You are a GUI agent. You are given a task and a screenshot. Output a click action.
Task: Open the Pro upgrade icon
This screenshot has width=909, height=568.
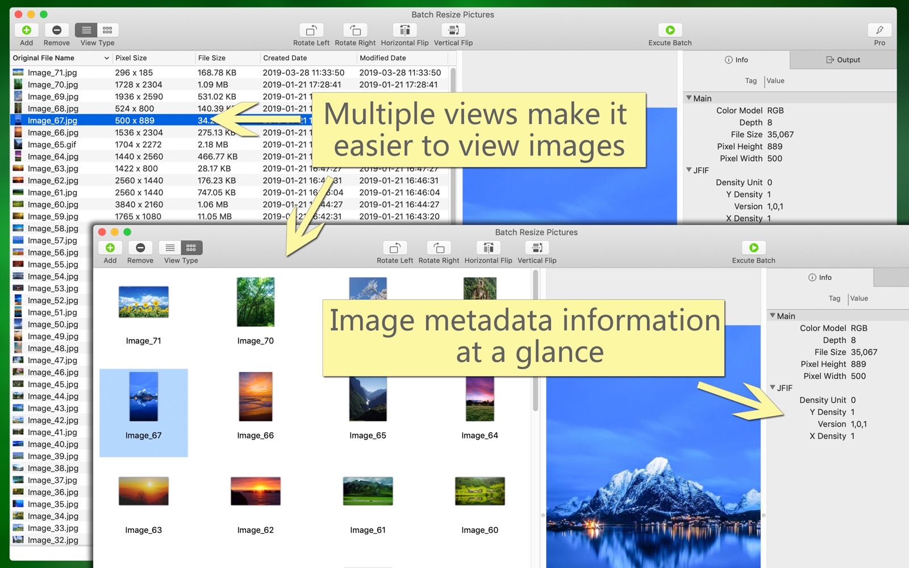(879, 30)
